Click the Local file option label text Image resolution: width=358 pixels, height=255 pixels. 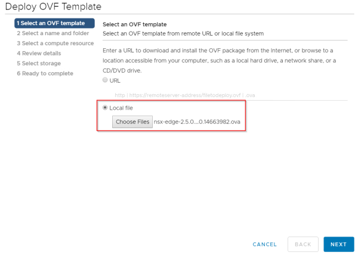click(x=121, y=108)
